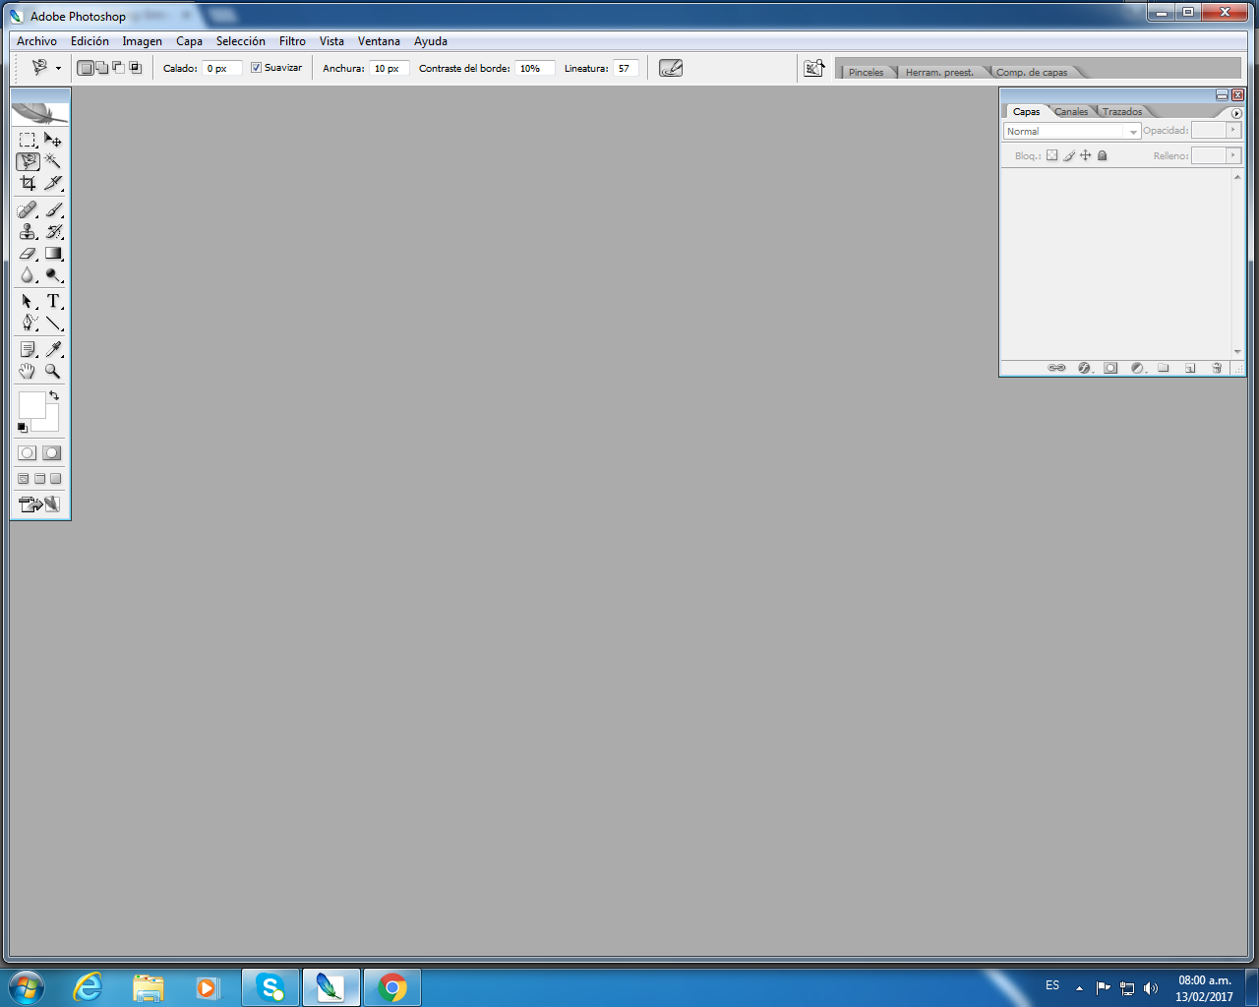Click the Eyedropper tool
Image resolution: width=1259 pixels, height=1007 pixels.
53,350
